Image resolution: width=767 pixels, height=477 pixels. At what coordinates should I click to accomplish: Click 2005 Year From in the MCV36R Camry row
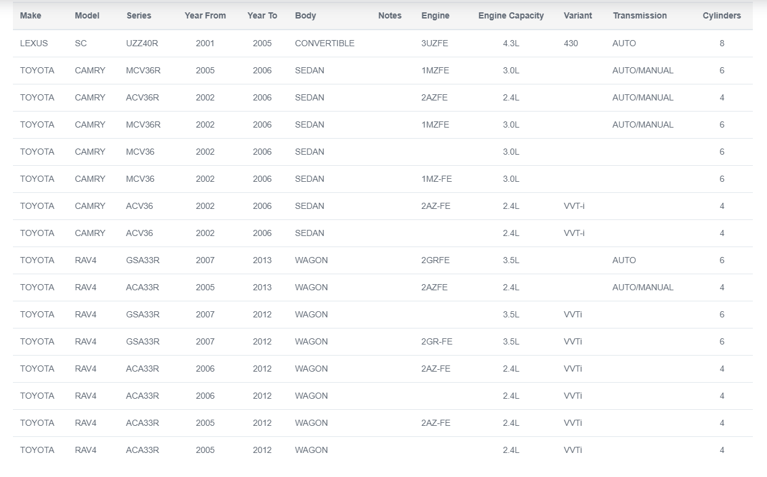(x=205, y=70)
